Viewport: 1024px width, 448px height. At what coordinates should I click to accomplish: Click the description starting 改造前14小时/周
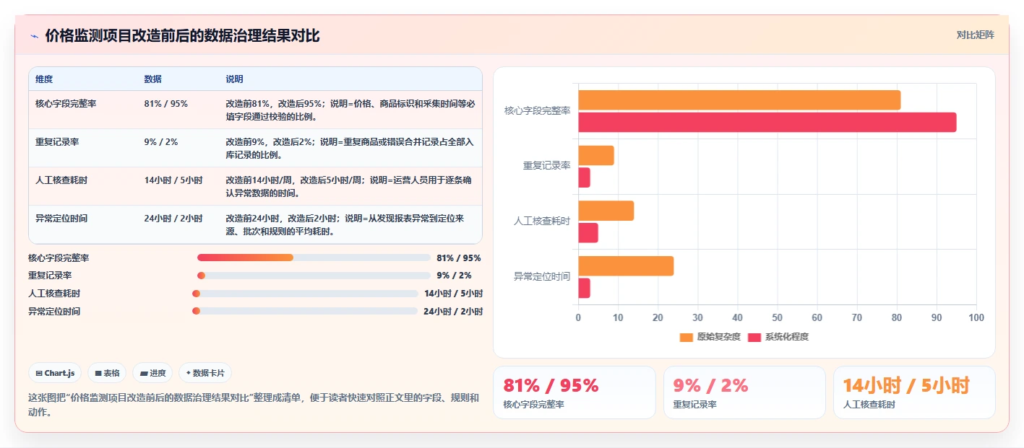coord(350,186)
